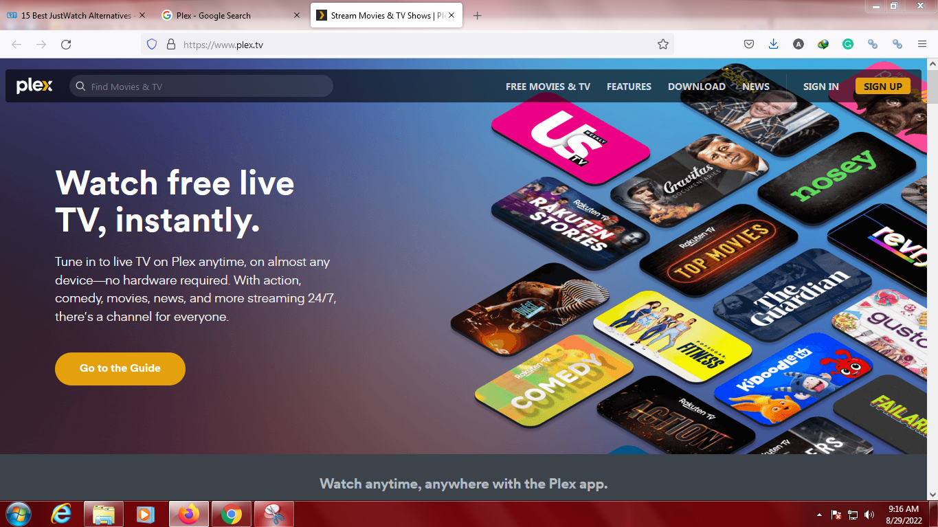
Task: Focus the Find Movies & TV search field
Action: [201, 86]
